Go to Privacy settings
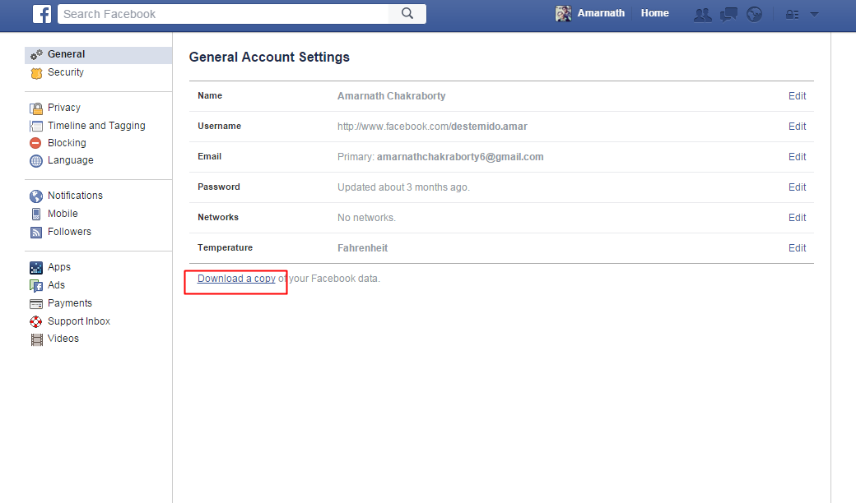856x503 pixels. (64, 108)
